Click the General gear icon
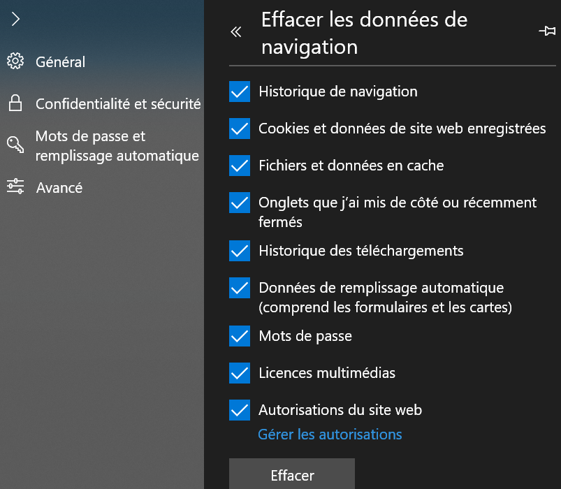This screenshot has height=489, width=561. pyautogui.click(x=15, y=61)
